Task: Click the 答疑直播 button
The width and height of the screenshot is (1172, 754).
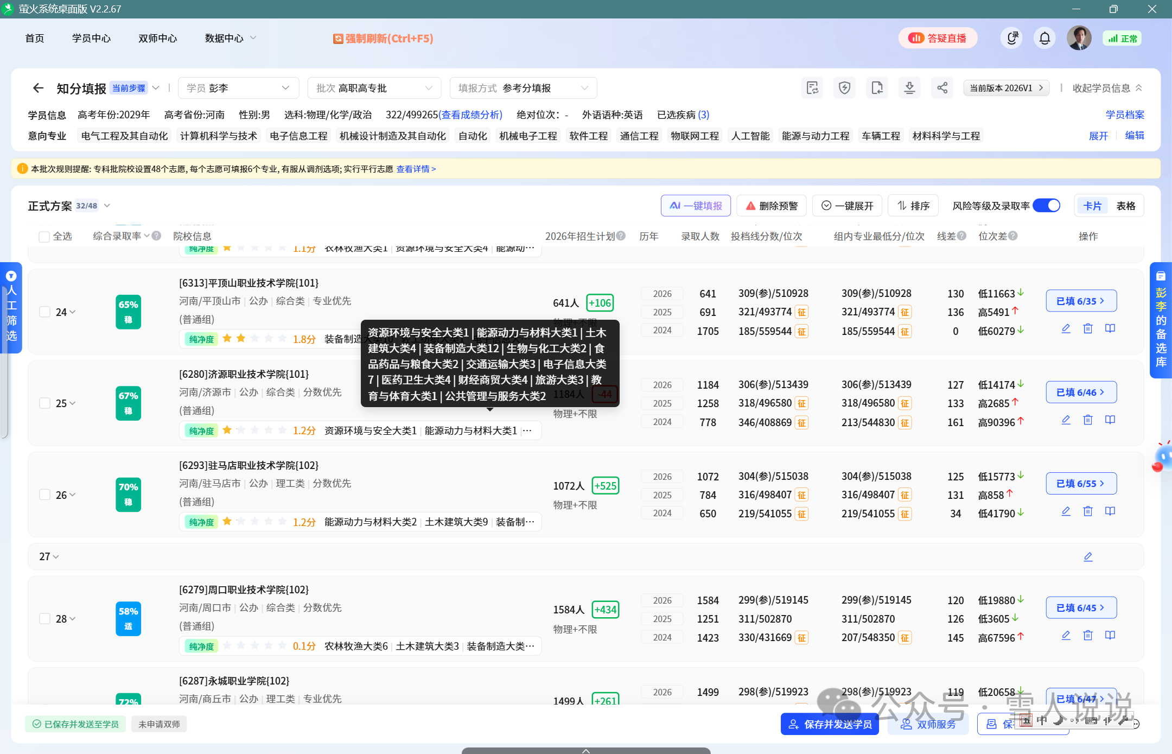Action: pos(938,39)
